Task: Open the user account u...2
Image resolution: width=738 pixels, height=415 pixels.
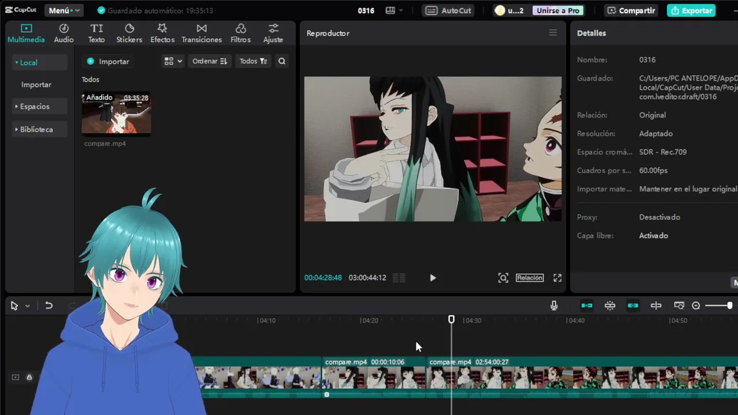Action: click(509, 10)
